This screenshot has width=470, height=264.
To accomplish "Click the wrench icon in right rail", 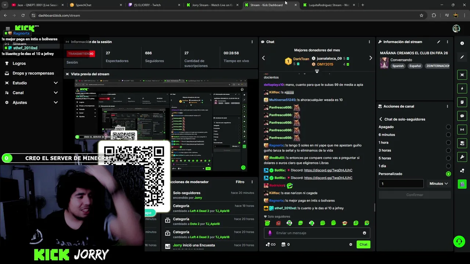I will 462,157.
